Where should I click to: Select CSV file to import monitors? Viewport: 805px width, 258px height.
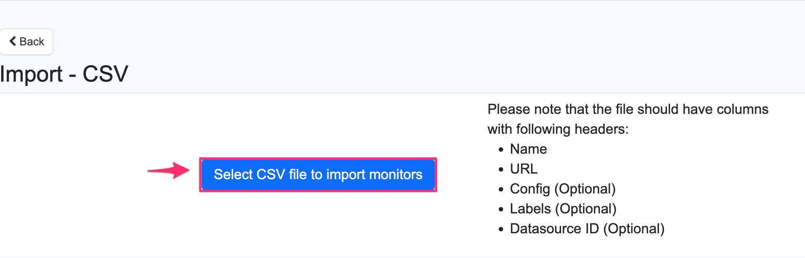point(318,174)
